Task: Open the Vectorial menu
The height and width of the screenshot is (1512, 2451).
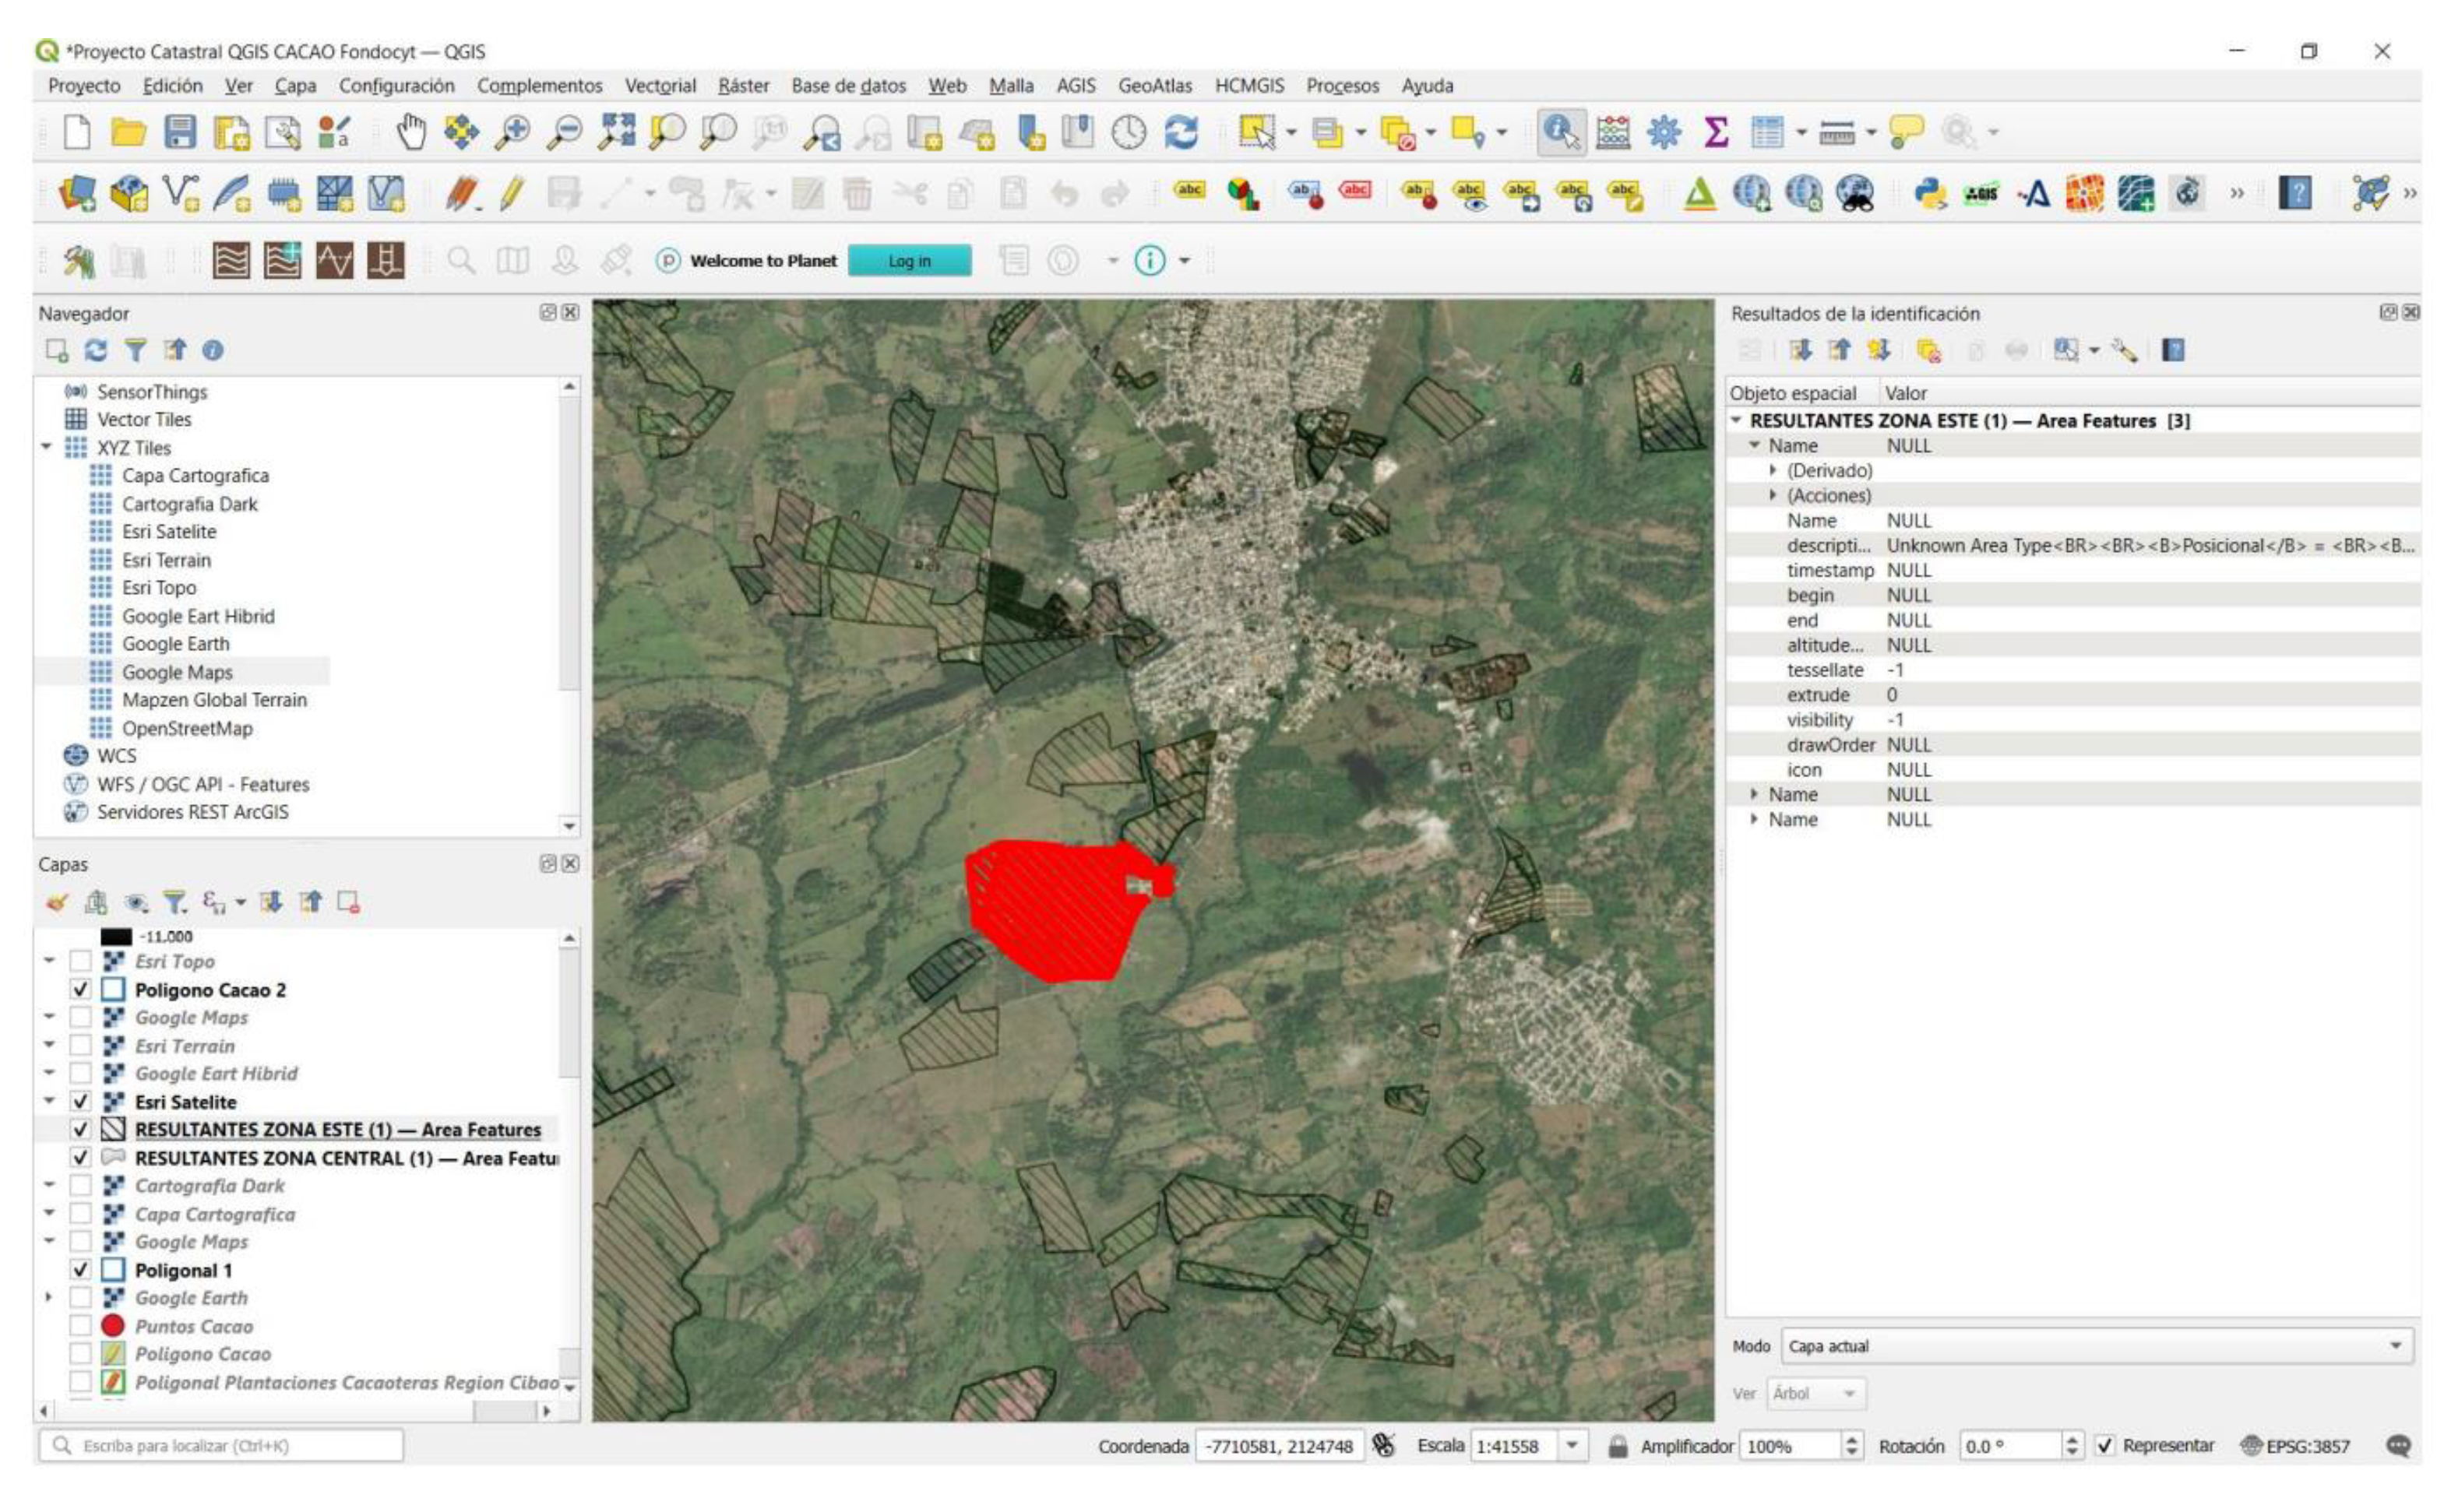Action: 659,86
